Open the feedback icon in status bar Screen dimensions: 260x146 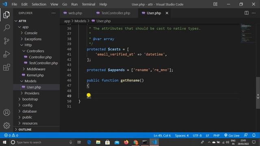pos(246,135)
